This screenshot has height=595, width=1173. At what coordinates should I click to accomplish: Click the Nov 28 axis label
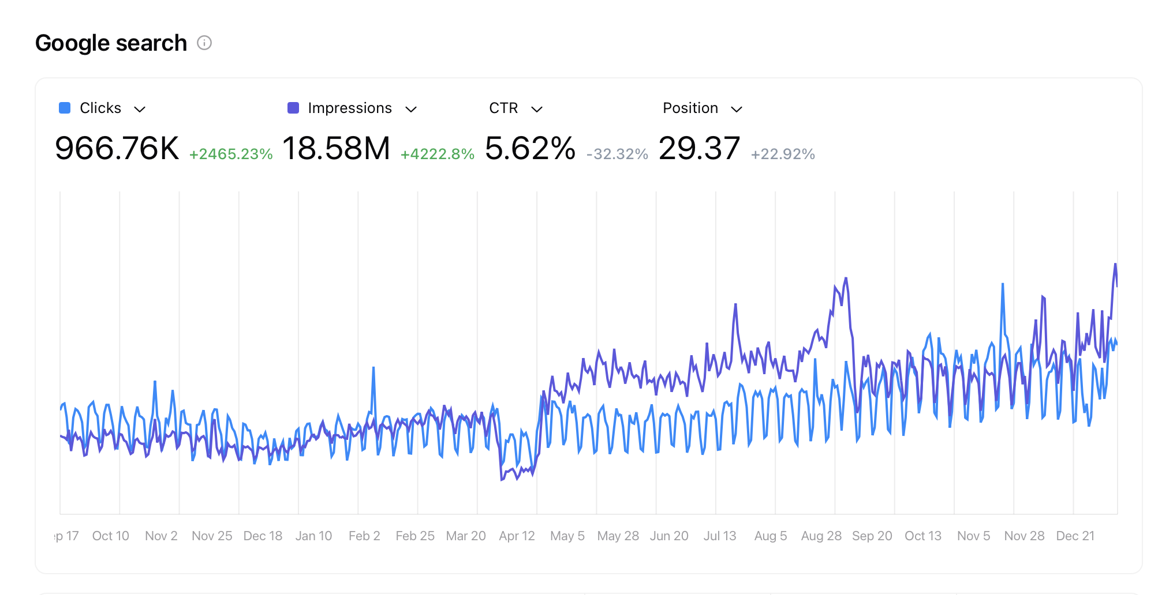pos(1025,536)
